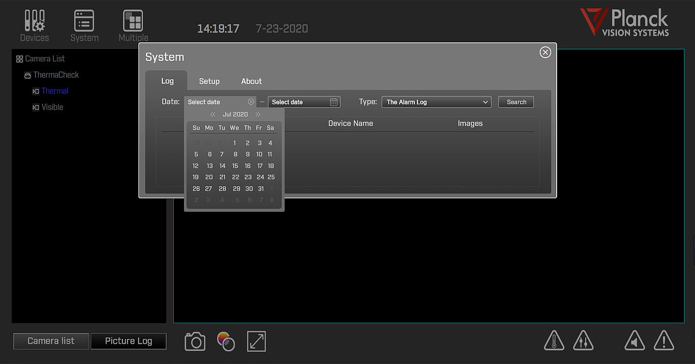Click the Search button

[x=516, y=102]
